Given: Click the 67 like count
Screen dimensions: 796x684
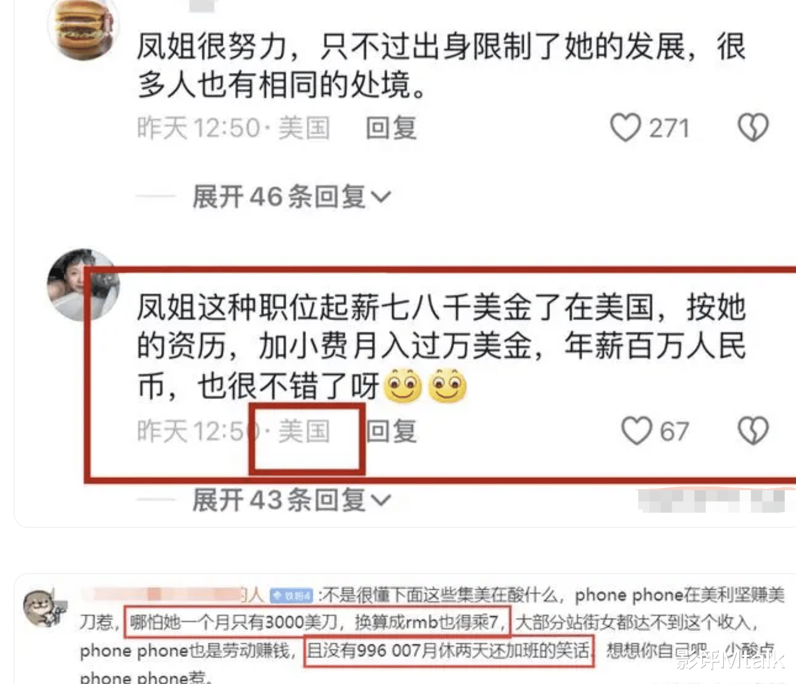Looking at the screenshot, I should tap(674, 432).
